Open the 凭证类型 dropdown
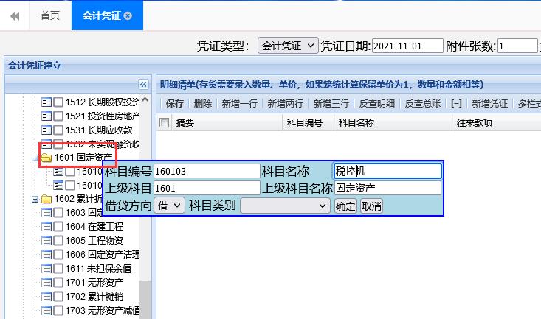Image resolution: width=541 pixels, height=319 pixels. click(x=287, y=46)
